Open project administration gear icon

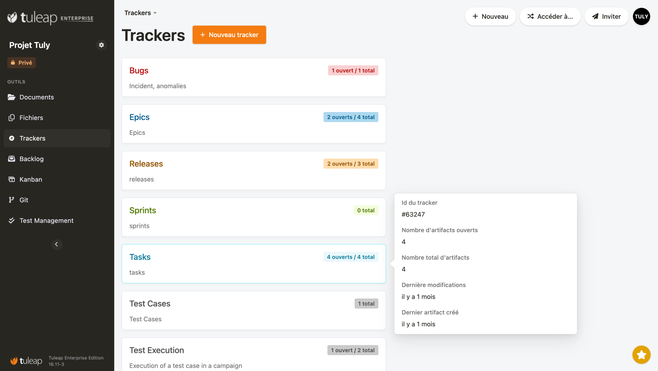point(101,45)
